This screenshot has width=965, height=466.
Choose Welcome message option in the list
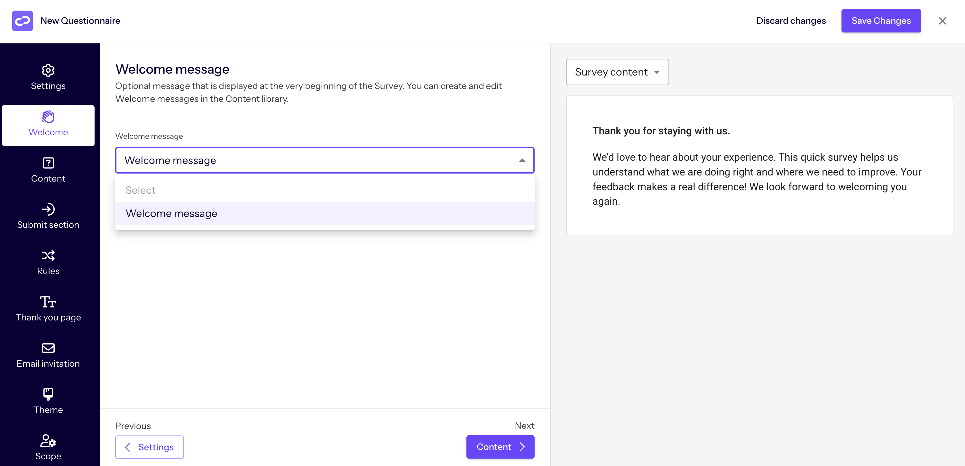pos(325,213)
